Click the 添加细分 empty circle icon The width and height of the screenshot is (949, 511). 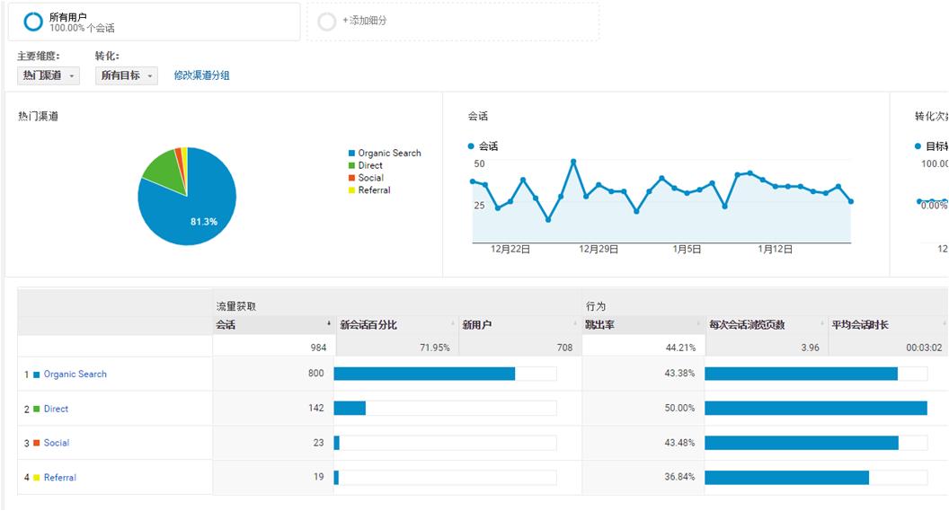coord(327,22)
